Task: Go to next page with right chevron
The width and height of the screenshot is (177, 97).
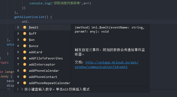Action: 22,89
